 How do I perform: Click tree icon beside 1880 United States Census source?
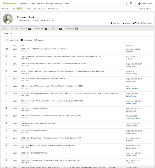coord(6,160)
